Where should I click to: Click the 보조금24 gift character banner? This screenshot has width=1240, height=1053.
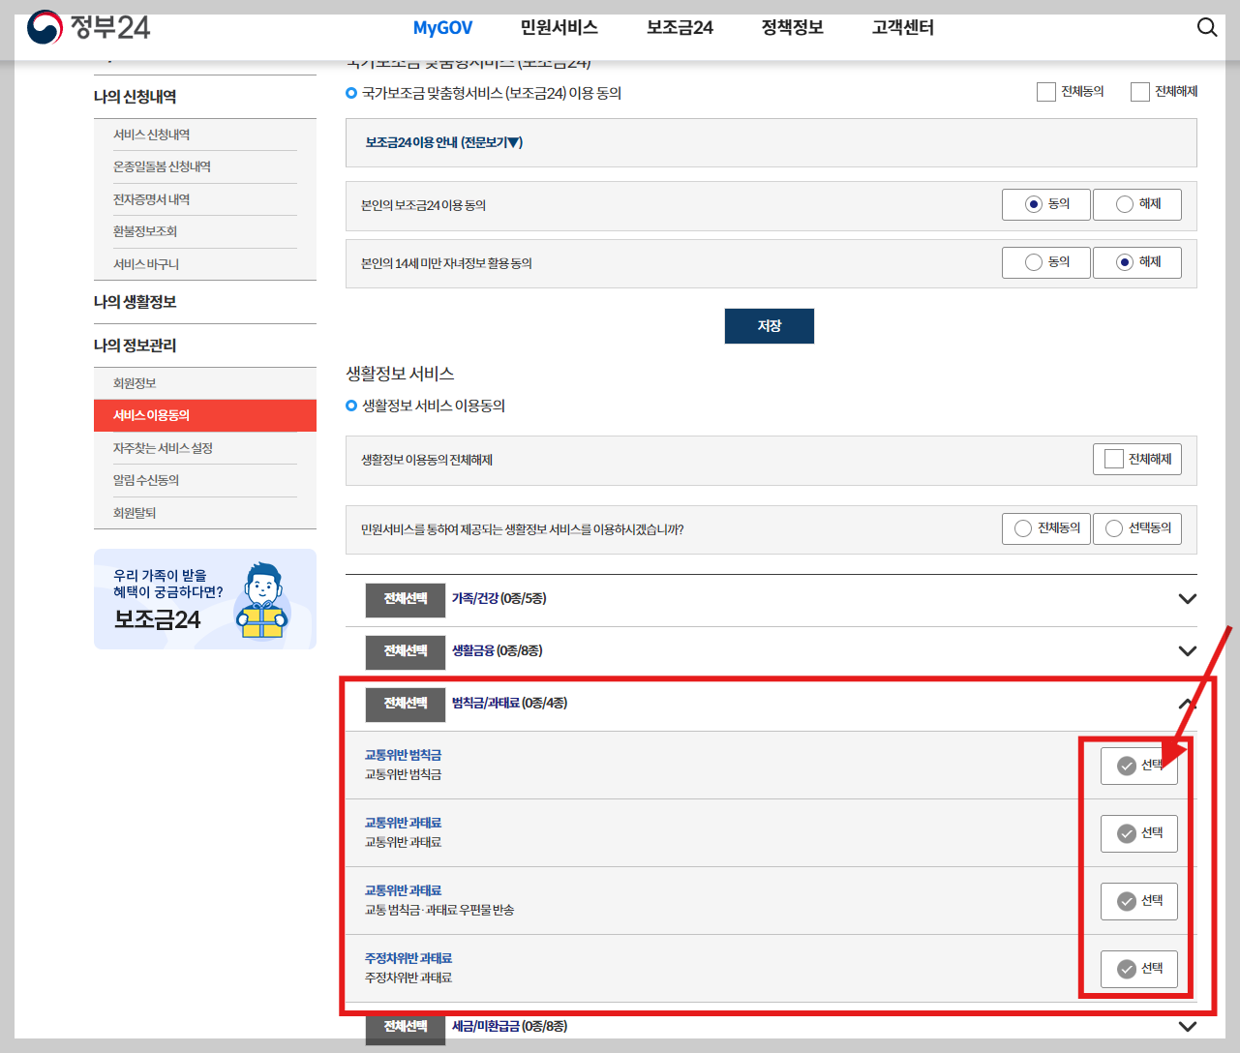pyautogui.click(x=205, y=599)
